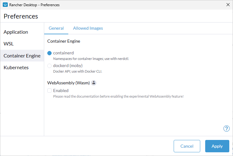This screenshot has width=233, height=156.
Task: Click the large Preferences heading
Action: pyautogui.click(x=21, y=16)
